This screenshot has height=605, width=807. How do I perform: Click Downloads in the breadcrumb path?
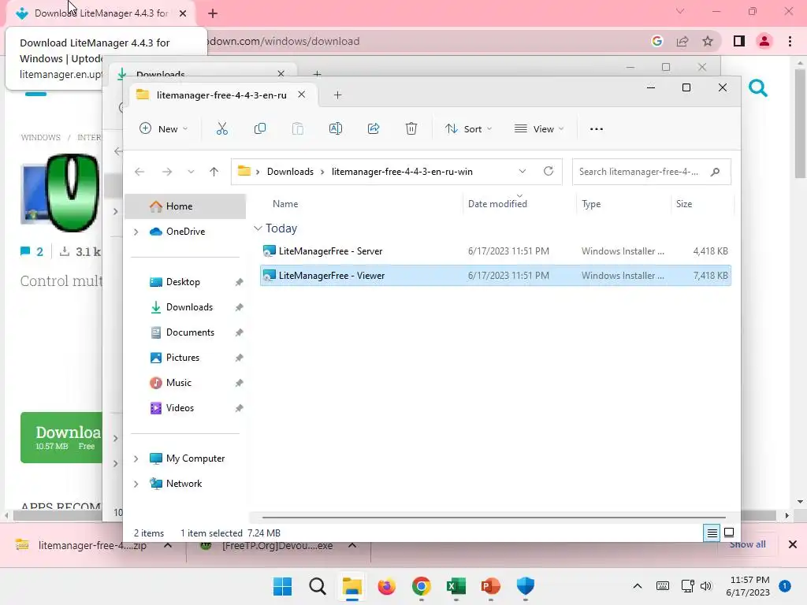[290, 172]
